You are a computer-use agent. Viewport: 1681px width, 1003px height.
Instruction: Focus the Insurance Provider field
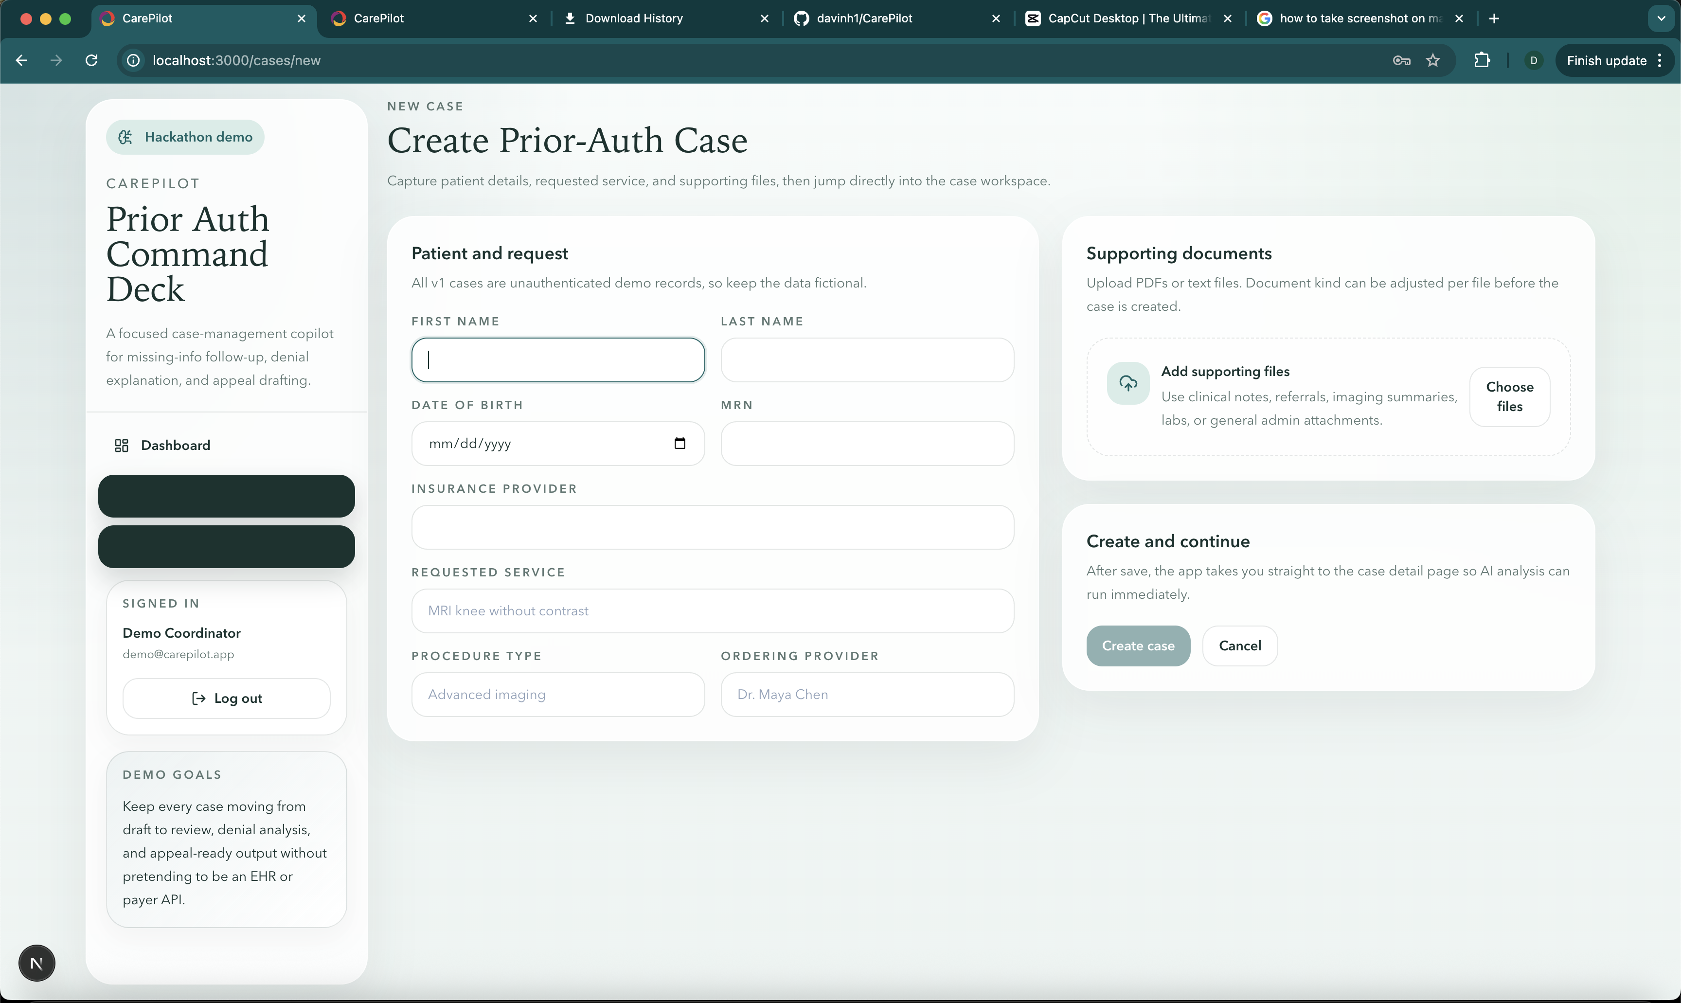pyautogui.click(x=712, y=527)
